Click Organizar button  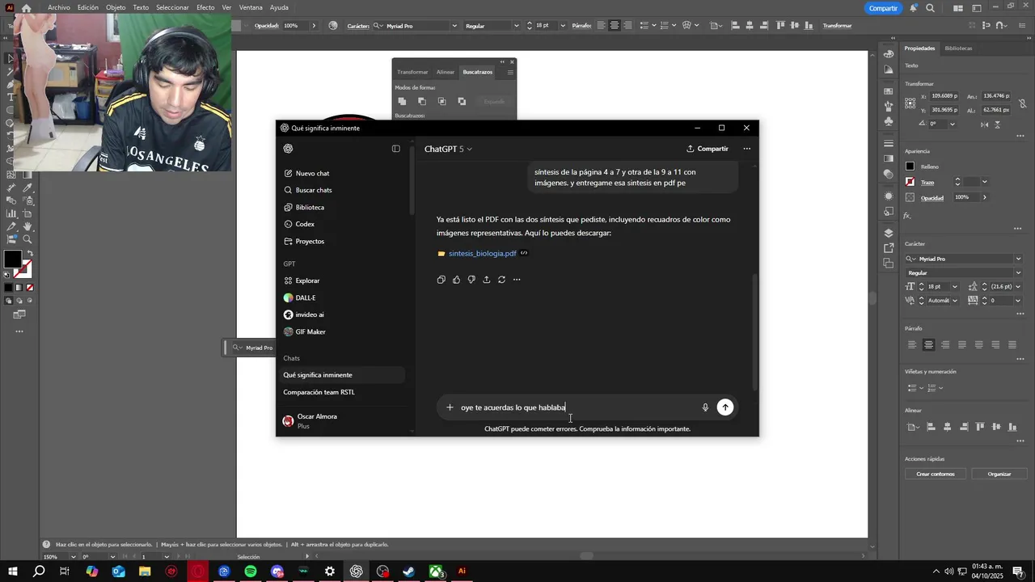999,474
